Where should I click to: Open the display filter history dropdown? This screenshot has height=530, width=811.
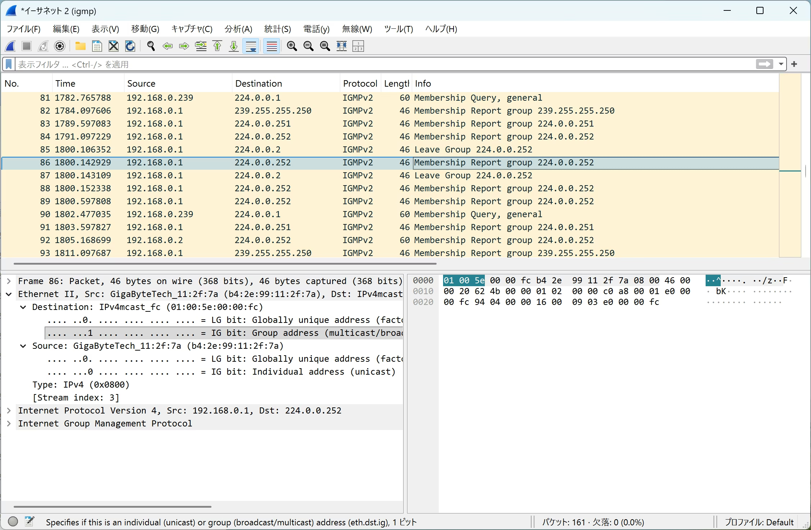coord(781,64)
